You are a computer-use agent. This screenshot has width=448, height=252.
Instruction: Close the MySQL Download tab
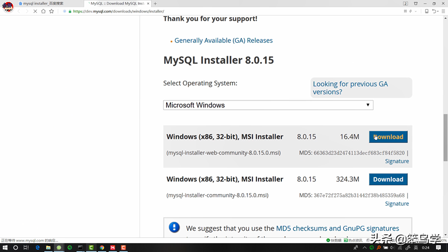pos(148,4)
